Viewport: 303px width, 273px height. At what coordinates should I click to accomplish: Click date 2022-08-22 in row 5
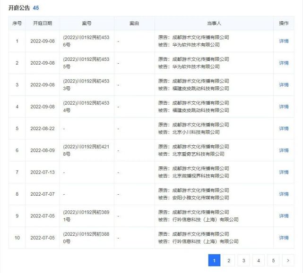tap(43, 128)
